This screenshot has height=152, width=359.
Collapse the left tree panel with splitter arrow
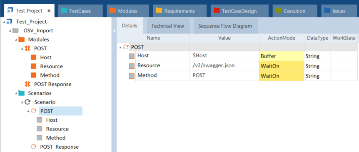click(x=114, y=31)
